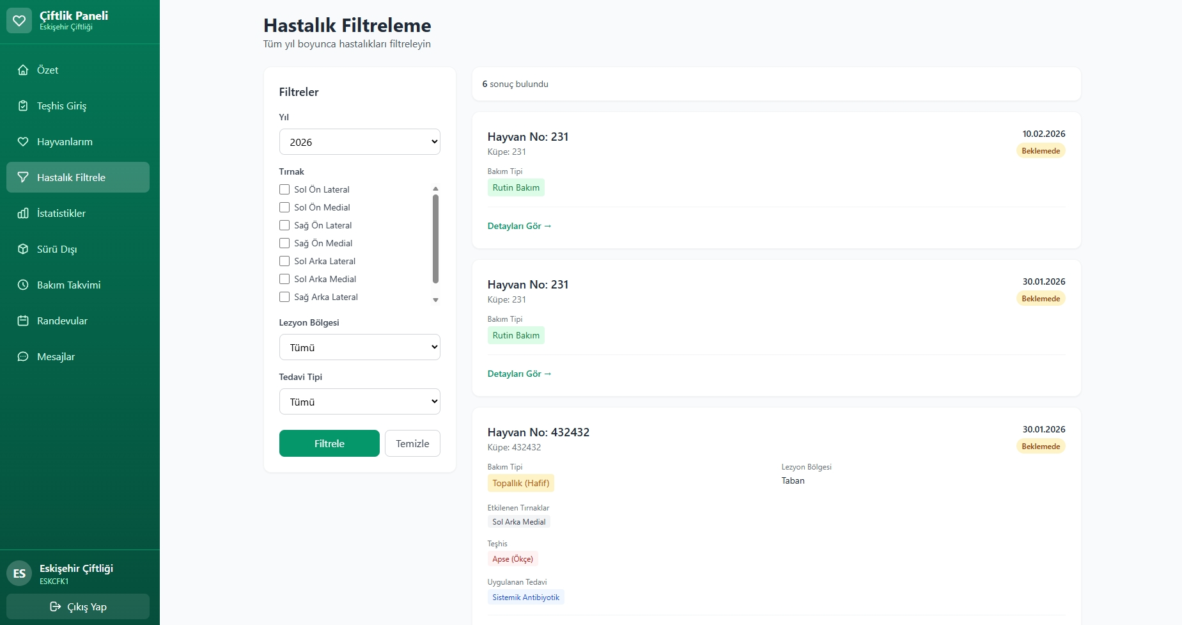Select the Teşhis Giriş clipboard icon
Viewport: 1182px width, 625px height.
pyautogui.click(x=23, y=106)
